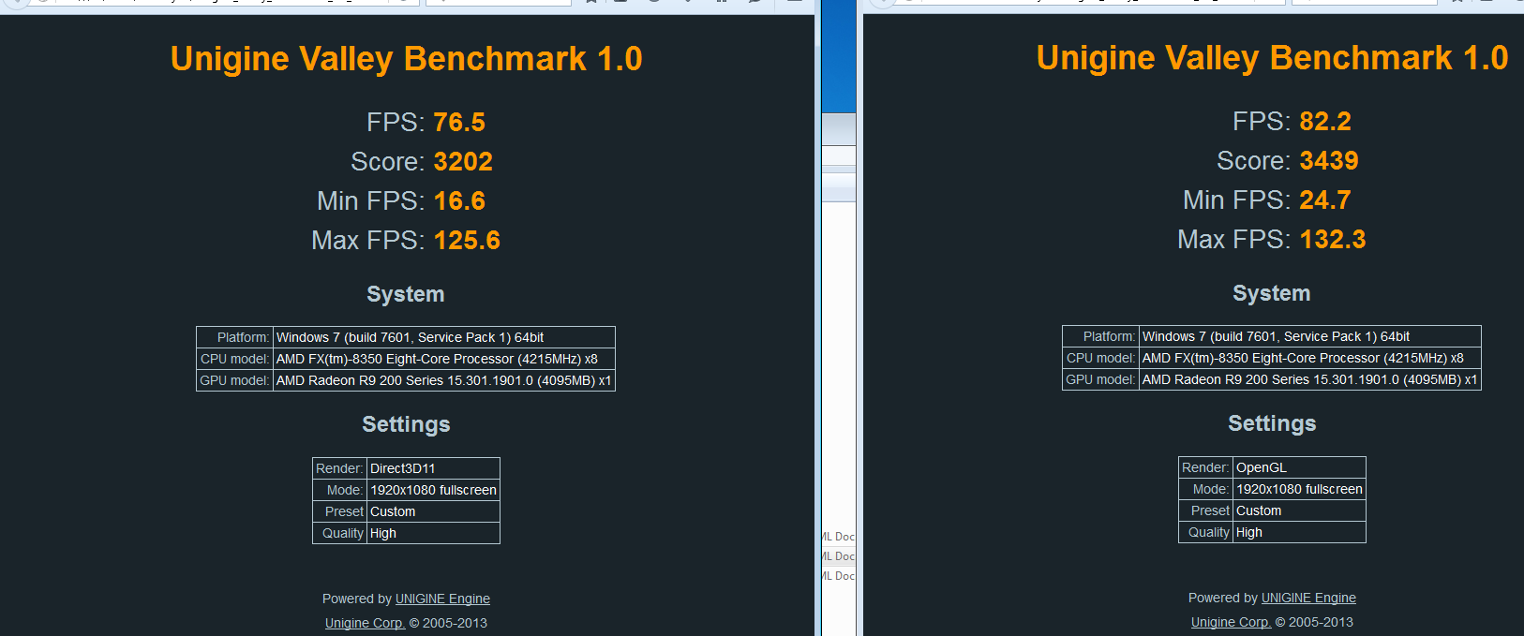Click the bookmark star in left browser
The height and width of the screenshot is (636, 1524).
[590, 2]
